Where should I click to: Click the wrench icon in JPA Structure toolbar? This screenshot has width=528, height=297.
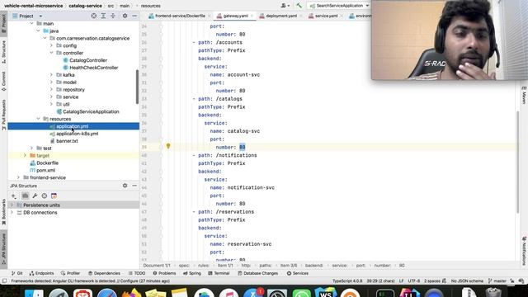(x=35, y=196)
